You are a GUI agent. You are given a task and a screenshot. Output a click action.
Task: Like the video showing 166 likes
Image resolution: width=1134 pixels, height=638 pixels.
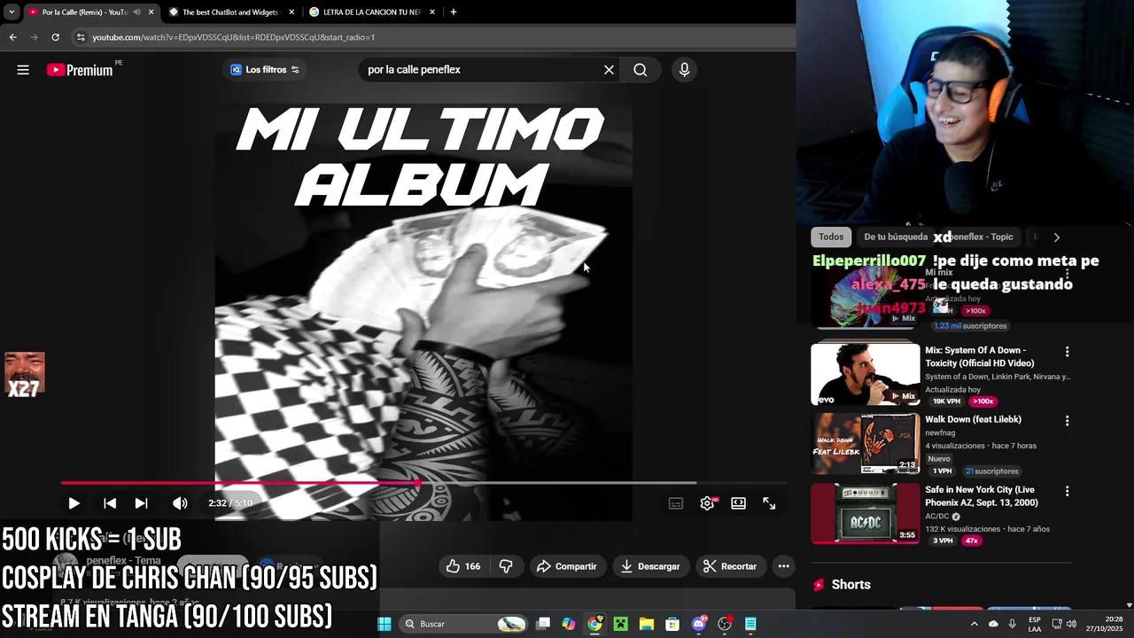463,566
